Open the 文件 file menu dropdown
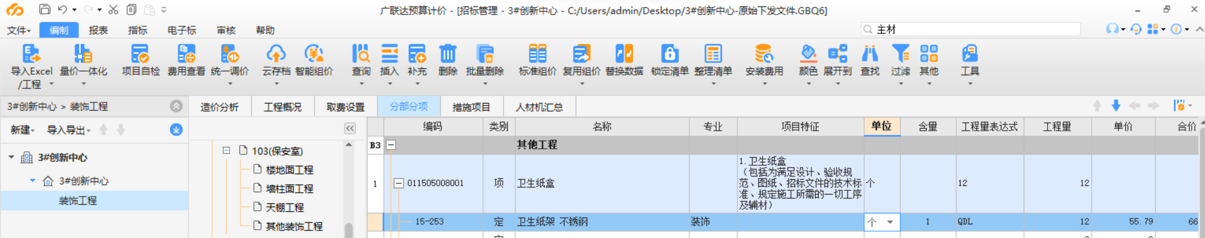Screen dimensions: 1205x238 pyautogui.click(x=19, y=30)
